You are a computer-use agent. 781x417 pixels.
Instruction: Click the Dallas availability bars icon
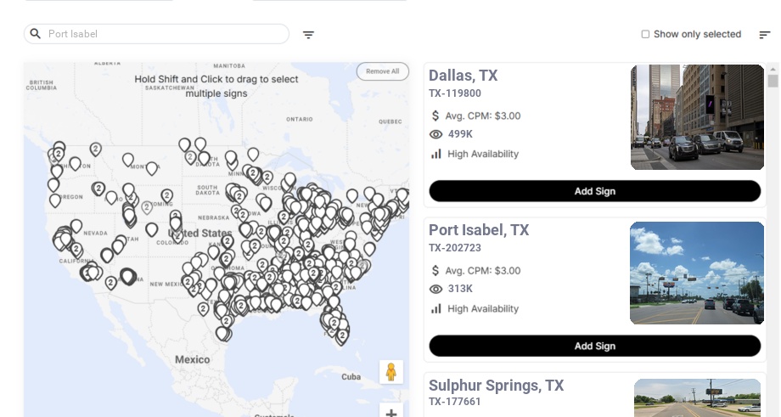click(436, 154)
